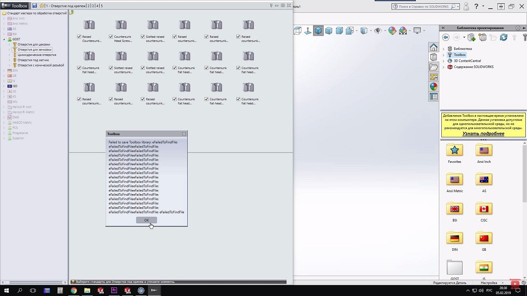Select the shaded with edges display style
The width and height of the screenshot is (527, 296).
click(318, 31)
